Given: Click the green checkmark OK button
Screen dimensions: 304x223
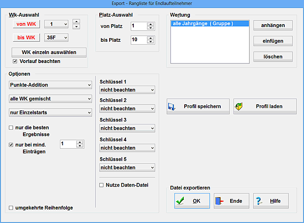Looking at the screenshot, I should 192,201.
